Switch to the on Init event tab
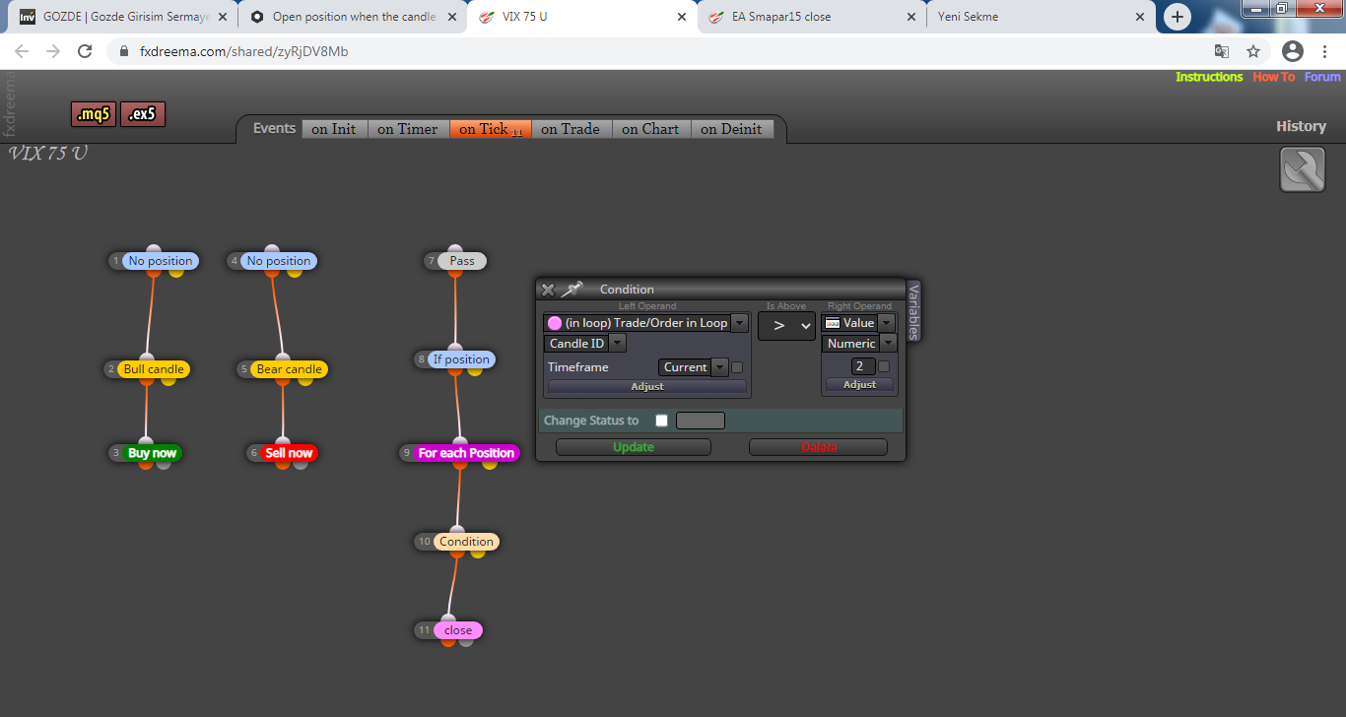Viewport: 1346px width, 717px height. [x=334, y=129]
